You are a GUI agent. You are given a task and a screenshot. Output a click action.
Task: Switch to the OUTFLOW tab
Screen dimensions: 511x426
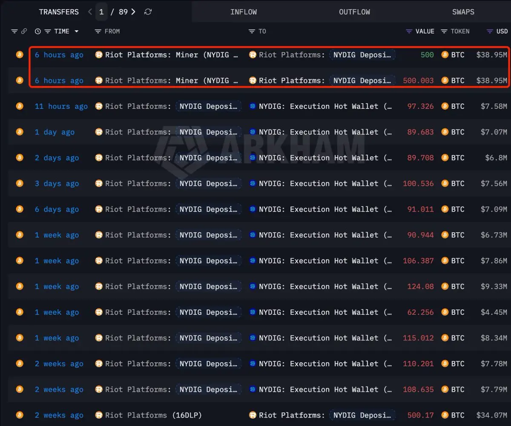[354, 12]
